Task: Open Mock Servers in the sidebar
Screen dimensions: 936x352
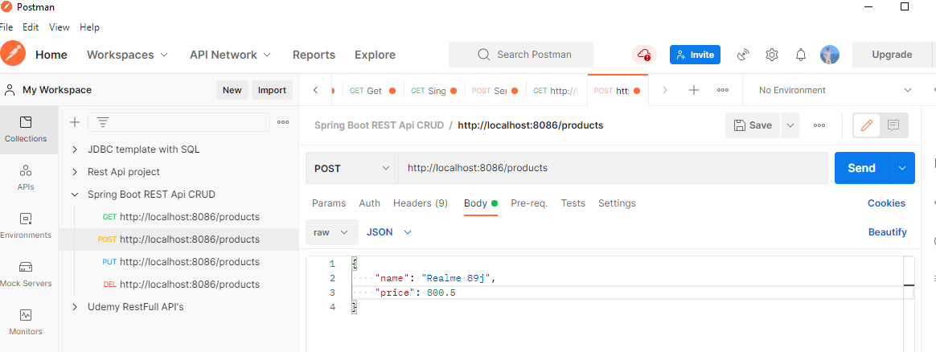Action: click(26, 274)
